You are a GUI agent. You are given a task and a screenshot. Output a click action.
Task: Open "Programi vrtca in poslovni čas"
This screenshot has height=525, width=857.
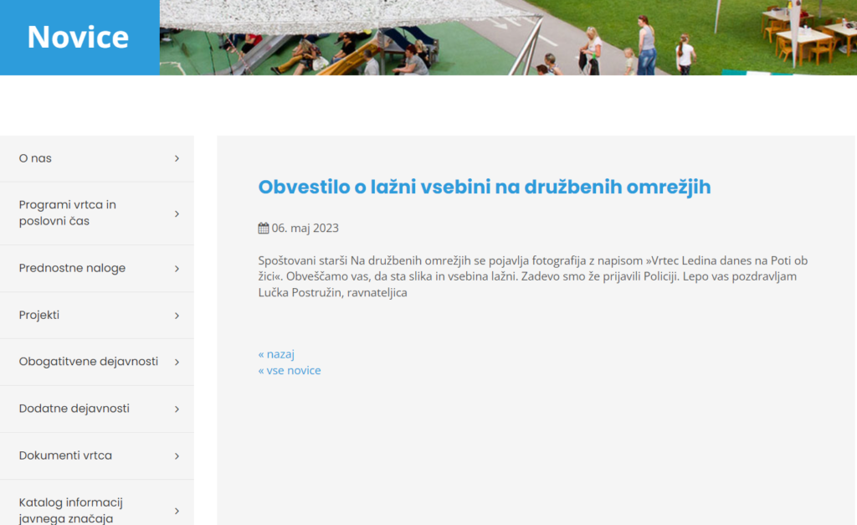click(x=67, y=213)
